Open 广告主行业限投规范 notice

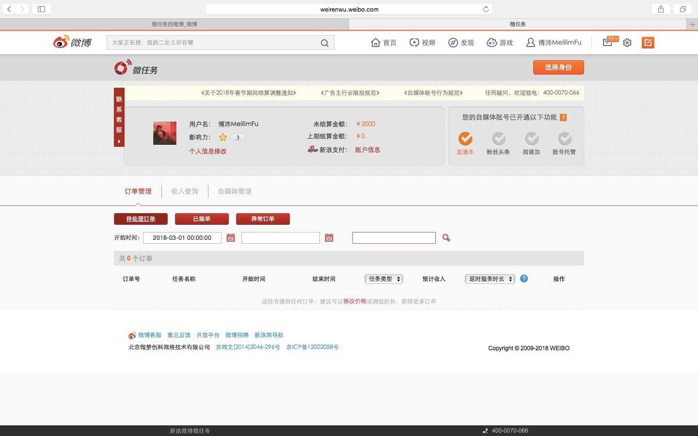tap(350, 93)
